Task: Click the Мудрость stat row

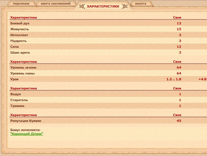Action: (108, 41)
